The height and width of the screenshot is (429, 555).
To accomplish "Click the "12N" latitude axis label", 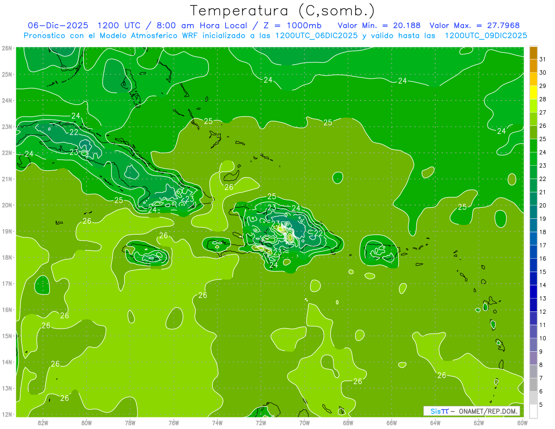I will 7,414.
